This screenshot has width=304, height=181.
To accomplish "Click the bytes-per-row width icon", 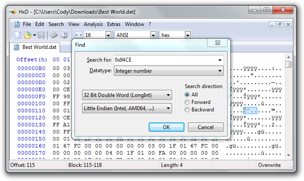I will point(79,35).
